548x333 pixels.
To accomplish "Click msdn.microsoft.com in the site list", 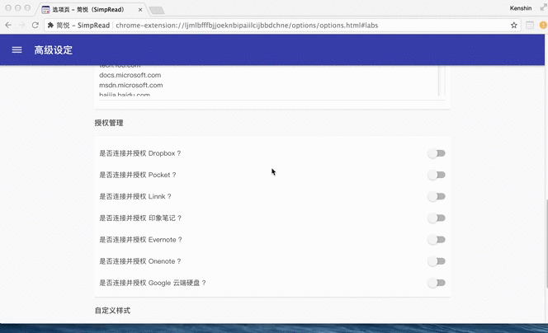I will coord(130,85).
